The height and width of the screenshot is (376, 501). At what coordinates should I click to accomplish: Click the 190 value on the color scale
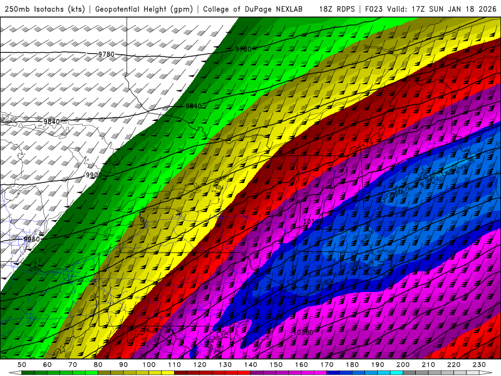378,365
